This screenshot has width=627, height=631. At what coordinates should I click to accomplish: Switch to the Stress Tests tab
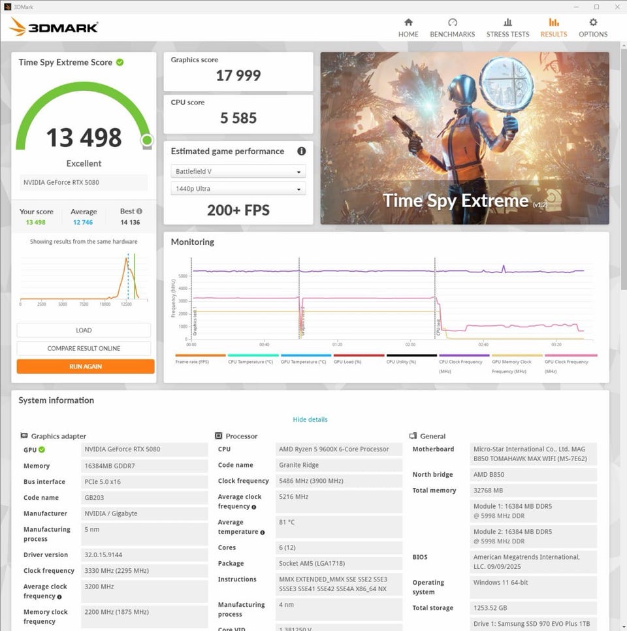[507, 28]
